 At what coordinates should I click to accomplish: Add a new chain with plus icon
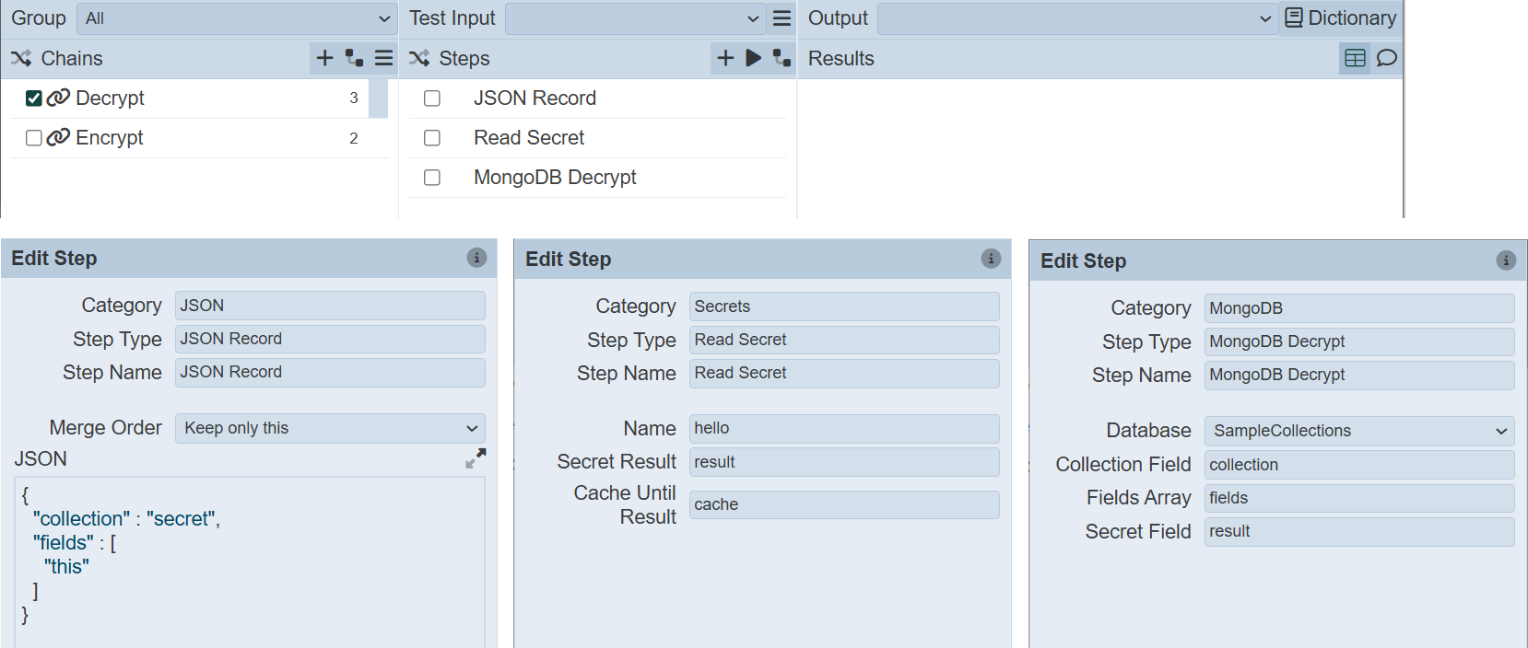[324, 59]
